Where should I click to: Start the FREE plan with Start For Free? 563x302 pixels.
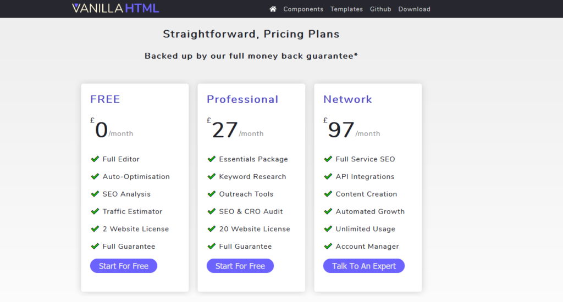coord(124,266)
